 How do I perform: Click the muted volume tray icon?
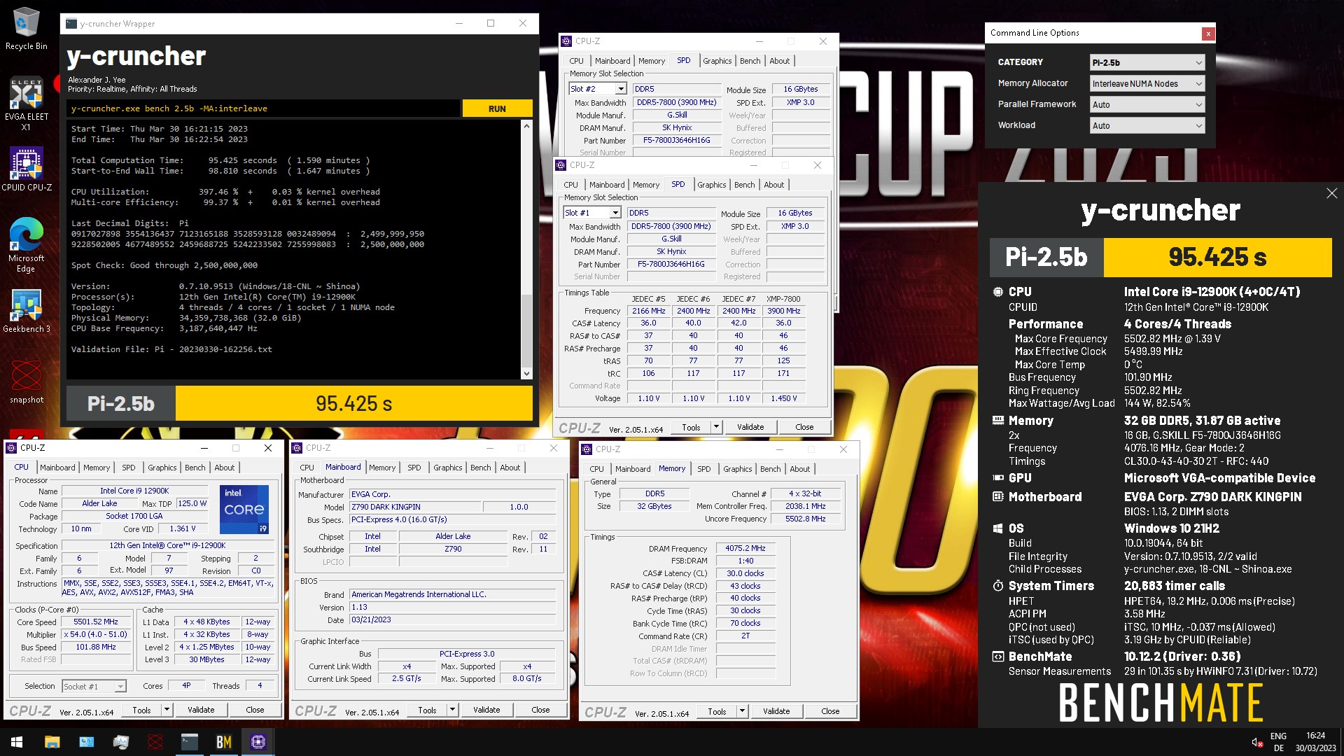1257,742
